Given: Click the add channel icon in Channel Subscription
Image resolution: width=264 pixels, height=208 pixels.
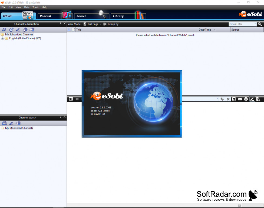Looking at the screenshot, I should [11, 30].
